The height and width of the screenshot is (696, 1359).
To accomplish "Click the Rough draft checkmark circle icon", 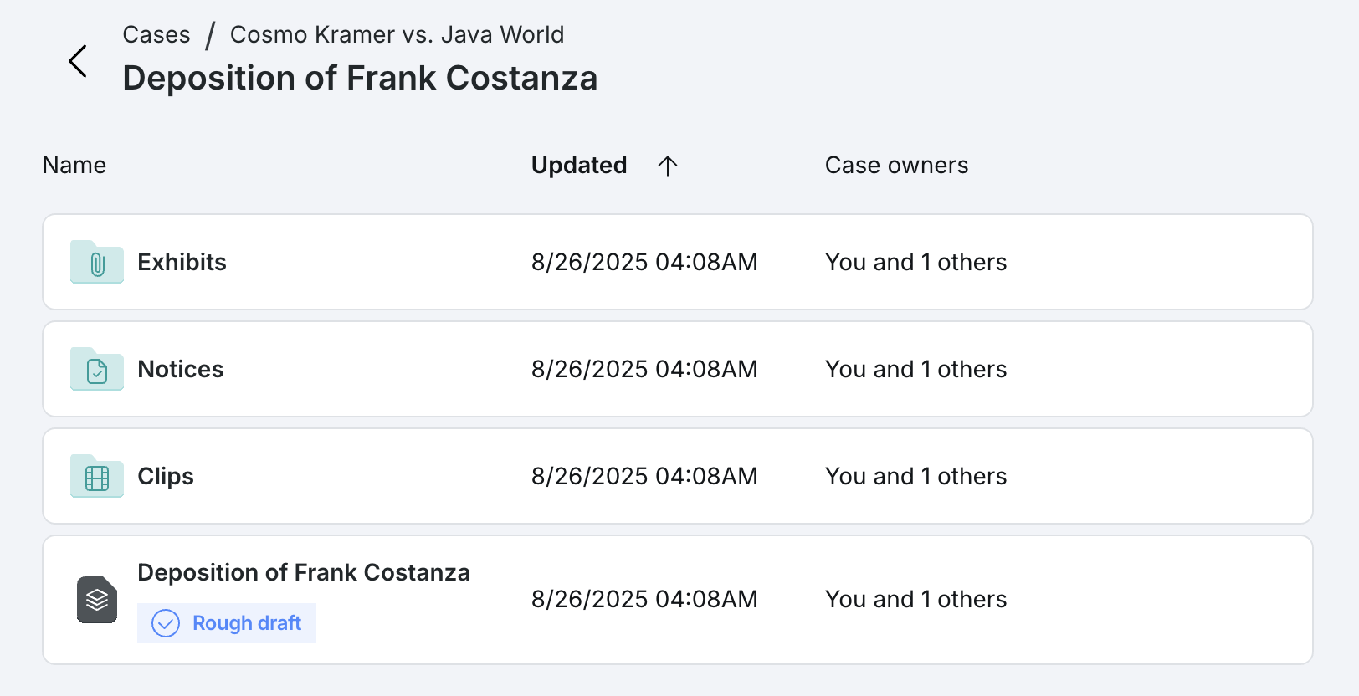I will (166, 623).
